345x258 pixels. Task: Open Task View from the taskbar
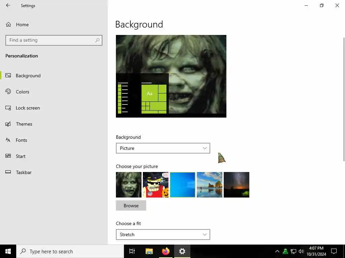click(132, 251)
